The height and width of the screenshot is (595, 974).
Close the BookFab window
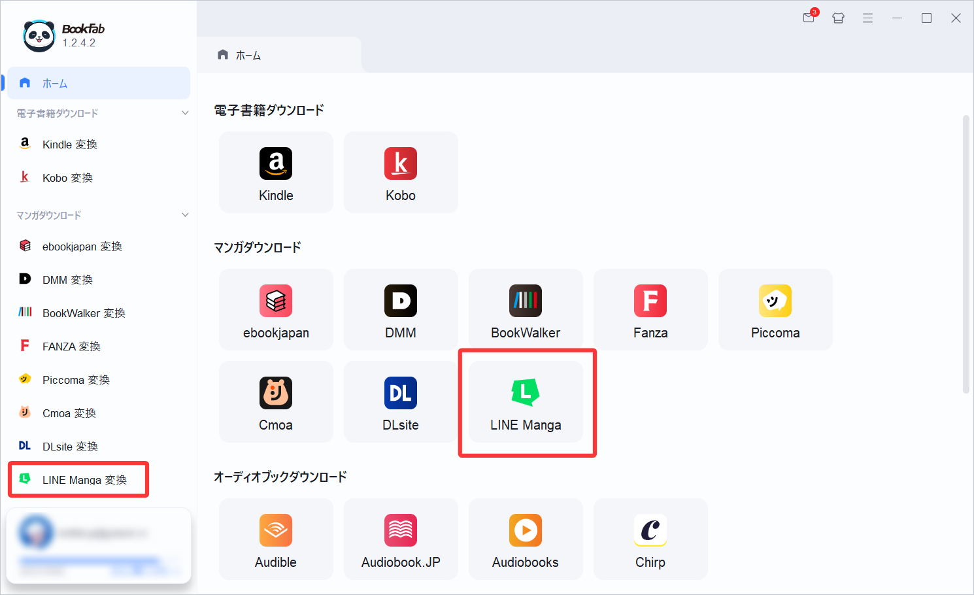coord(956,18)
